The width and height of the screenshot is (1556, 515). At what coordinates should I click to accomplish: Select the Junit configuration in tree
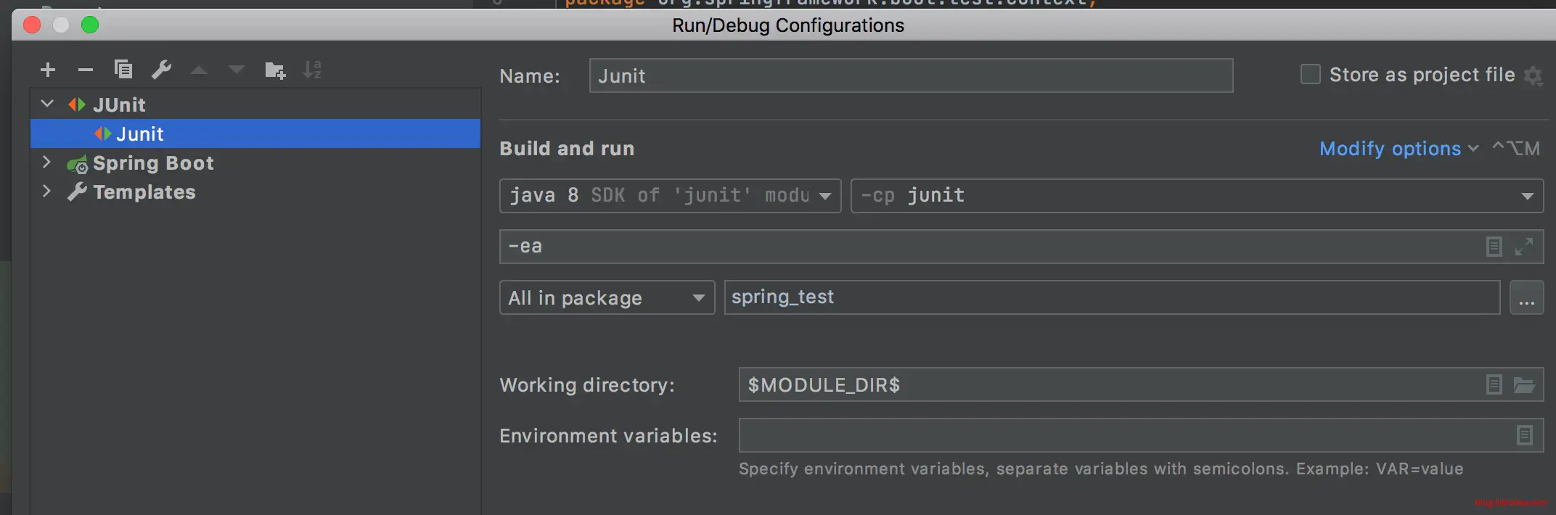[140, 134]
